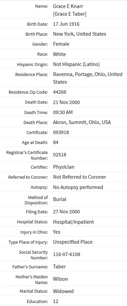The height and width of the screenshot is (306, 127).
Task: Click the Certifier value Physician
Action: pos(63,167)
